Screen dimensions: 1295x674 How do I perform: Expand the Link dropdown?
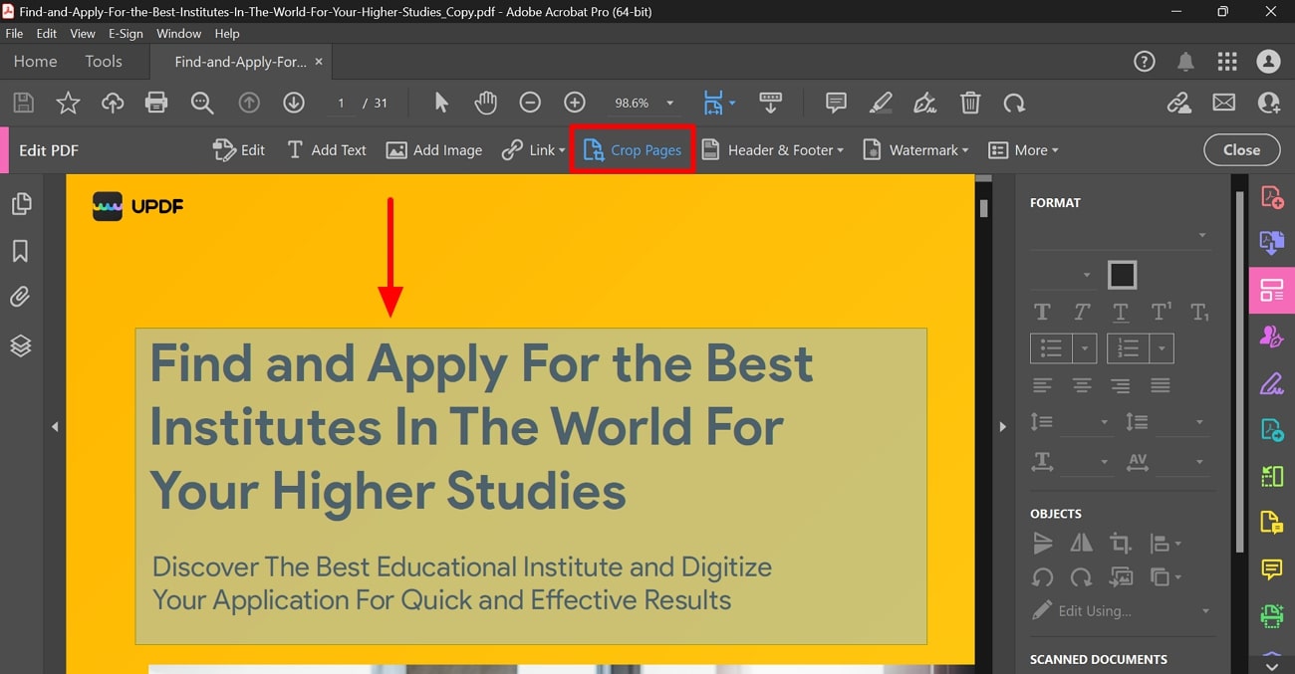[x=561, y=151]
